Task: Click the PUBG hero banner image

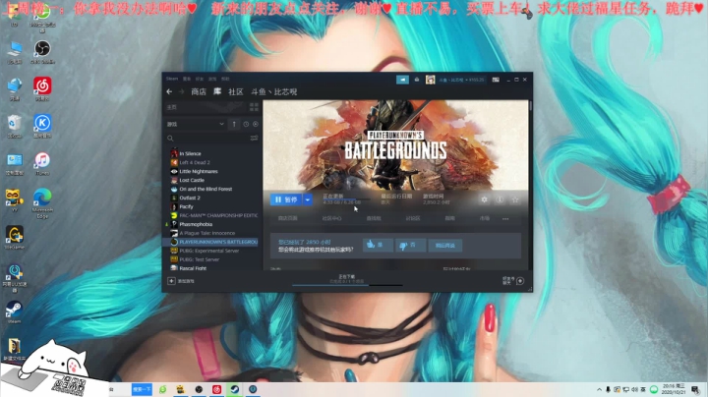Action: [x=395, y=145]
